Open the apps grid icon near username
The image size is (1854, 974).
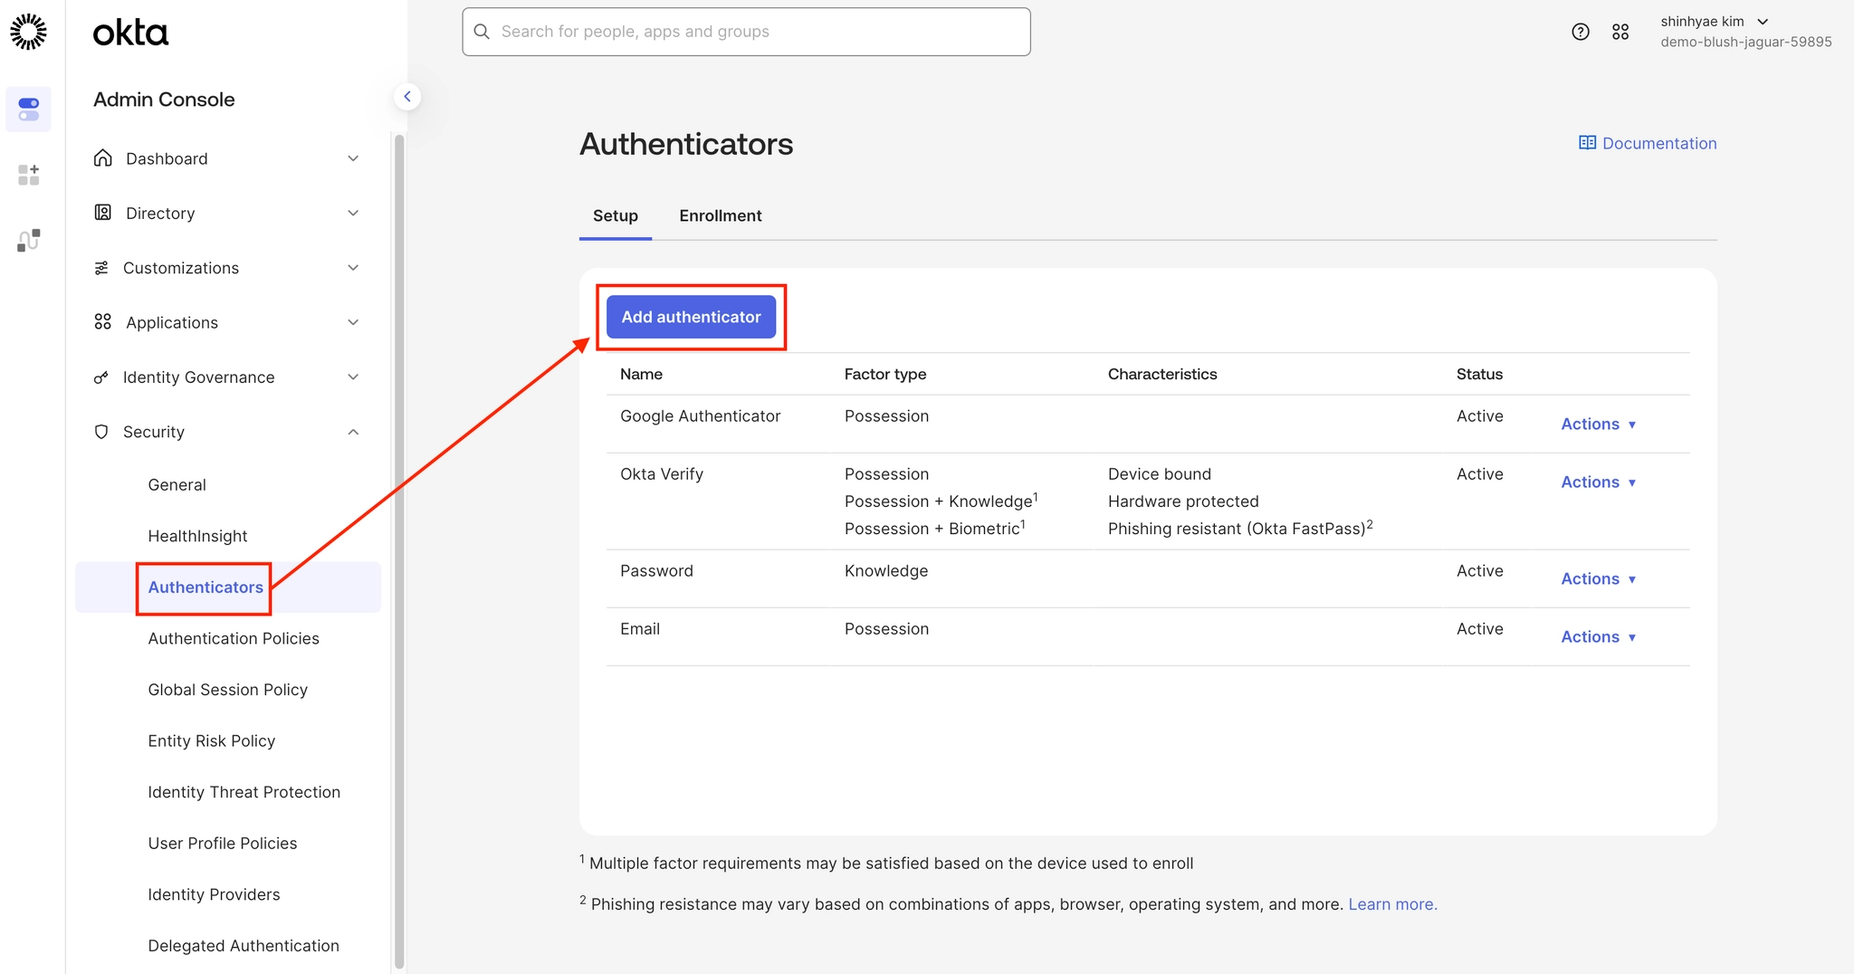[1620, 32]
